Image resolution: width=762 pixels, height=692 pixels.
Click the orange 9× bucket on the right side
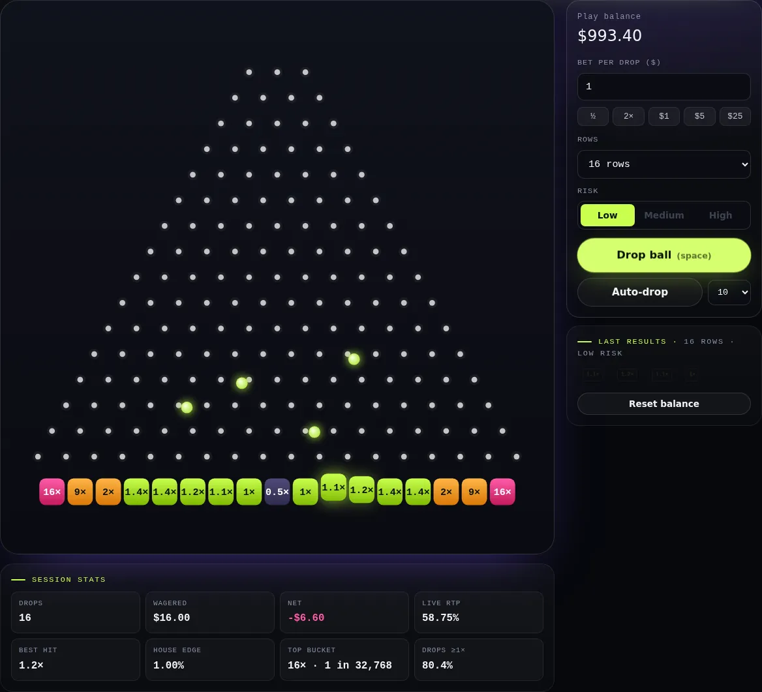pos(474,492)
